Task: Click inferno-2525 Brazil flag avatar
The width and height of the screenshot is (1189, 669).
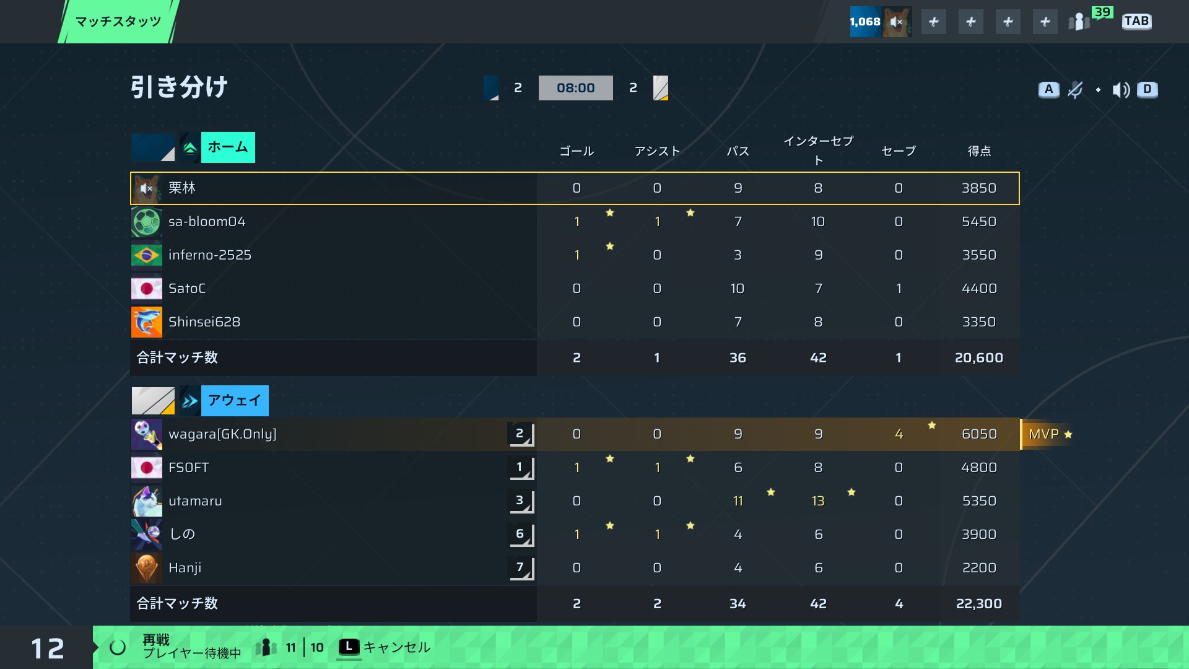Action: tap(147, 255)
